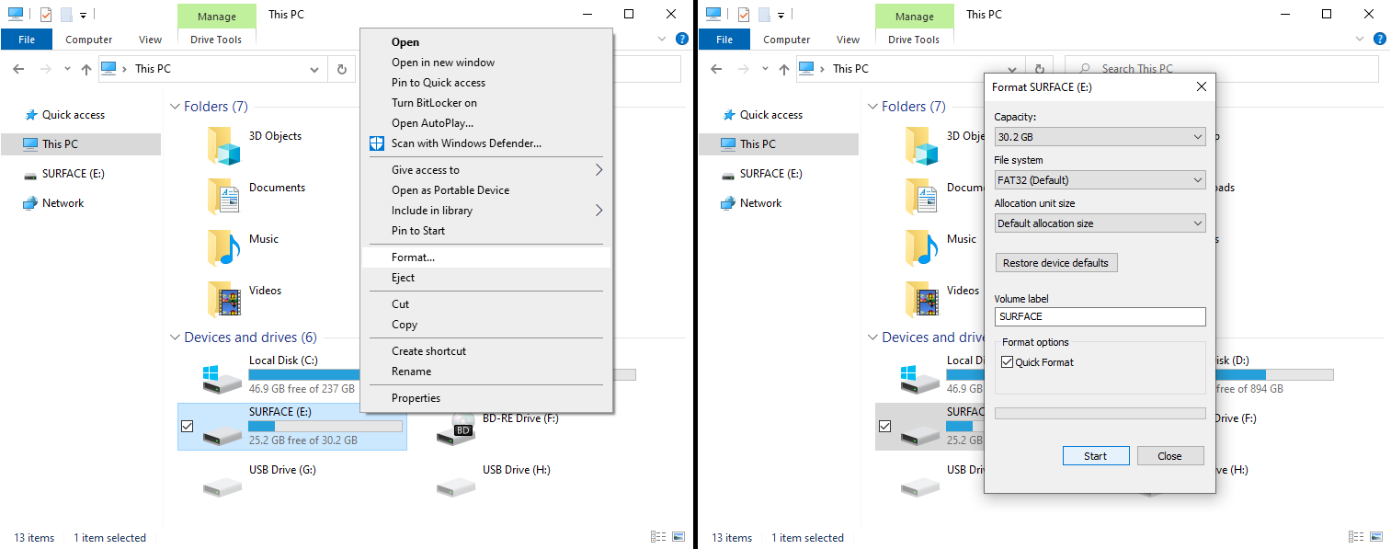Click the refresh button in right window address bar
The image size is (1391, 549).
click(1039, 69)
